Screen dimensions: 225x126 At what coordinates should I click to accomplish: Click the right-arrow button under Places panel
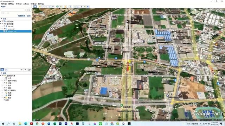click(x=25, y=70)
